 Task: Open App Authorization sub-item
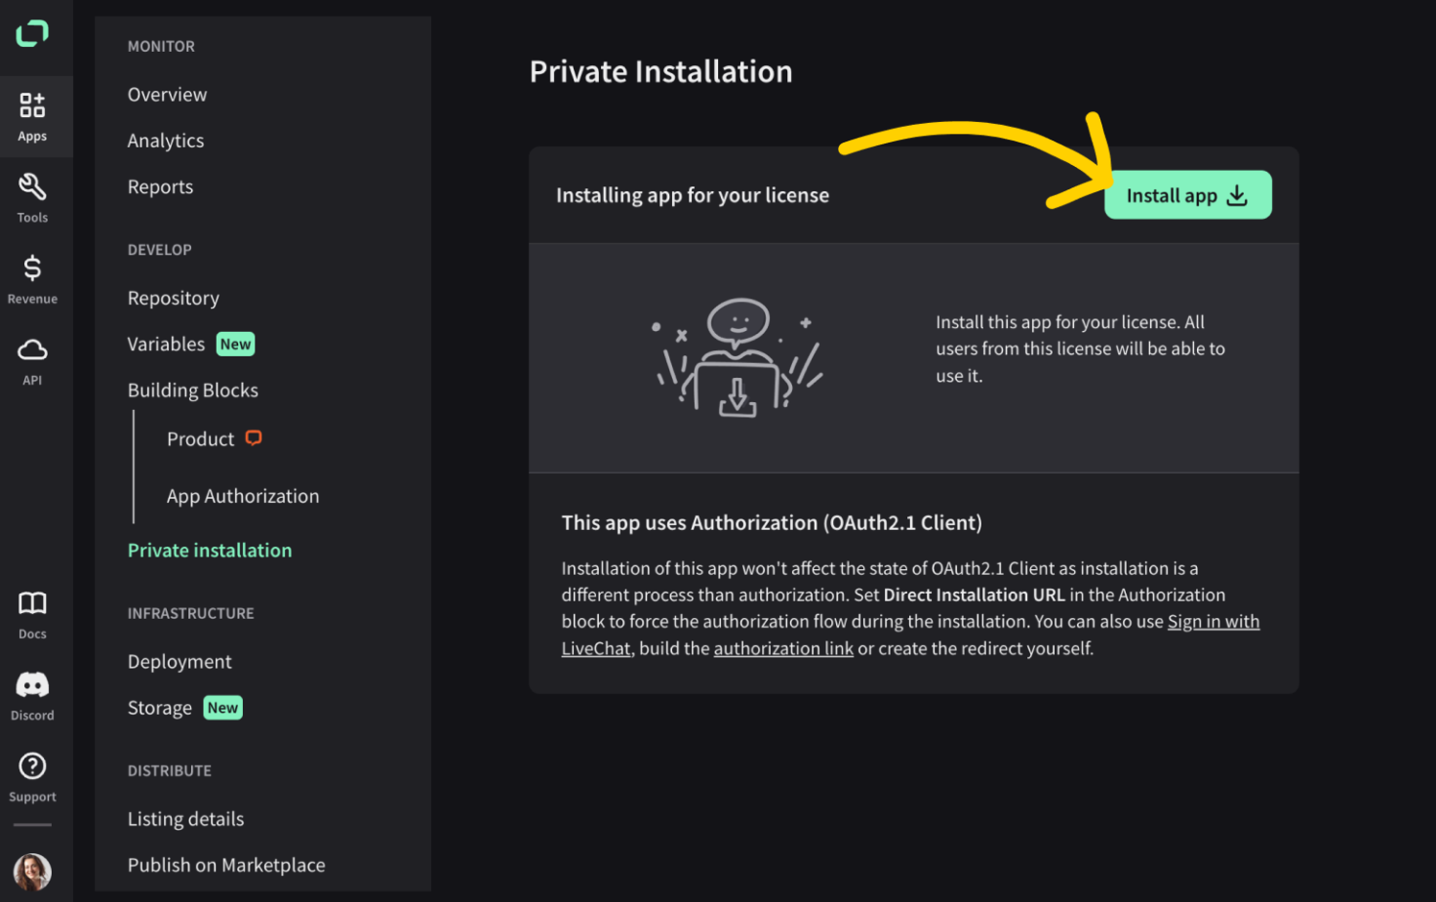[243, 496]
